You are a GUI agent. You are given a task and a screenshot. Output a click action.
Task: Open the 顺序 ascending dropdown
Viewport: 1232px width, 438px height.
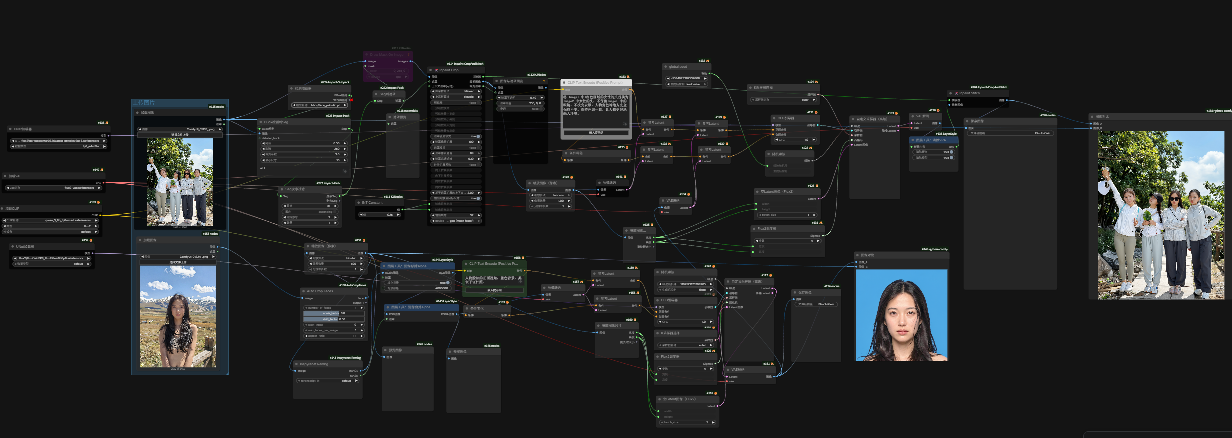point(310,212)
